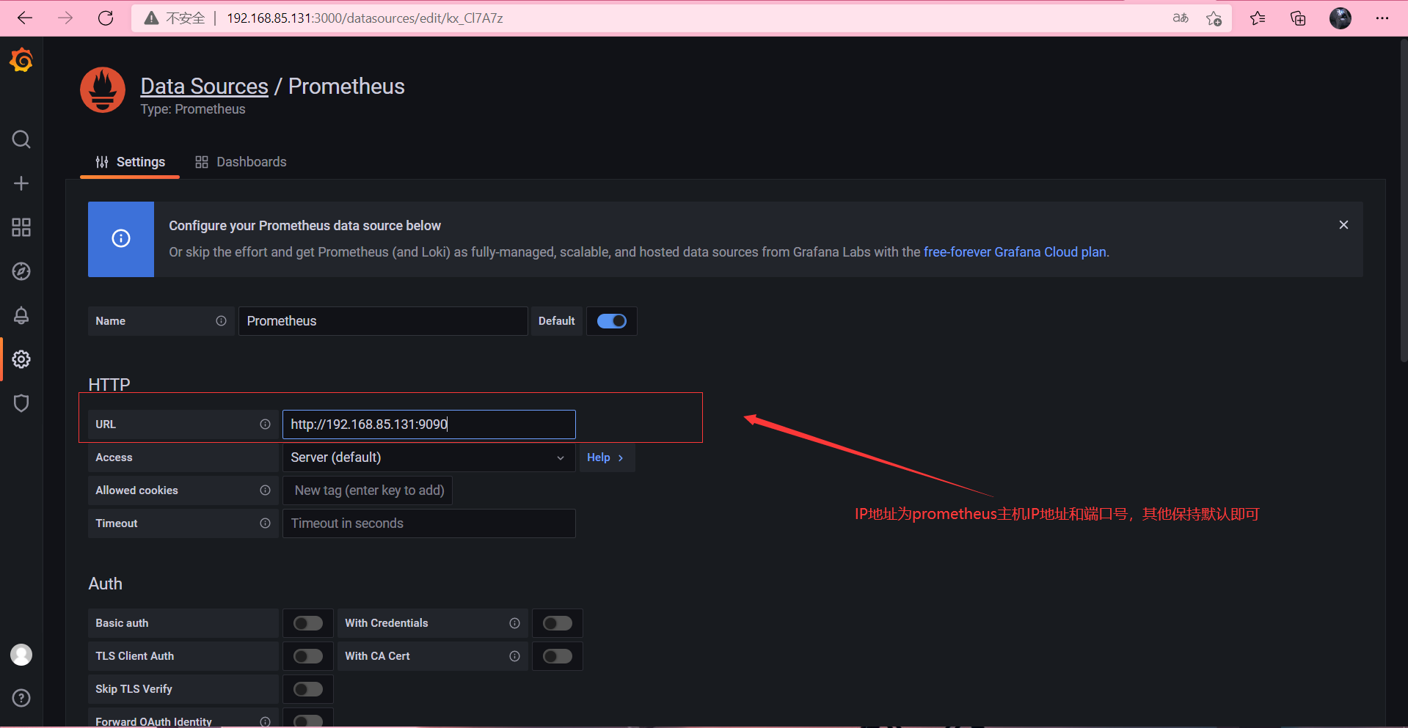Click the Allowed cookies New tag field

tap(368, 490)
